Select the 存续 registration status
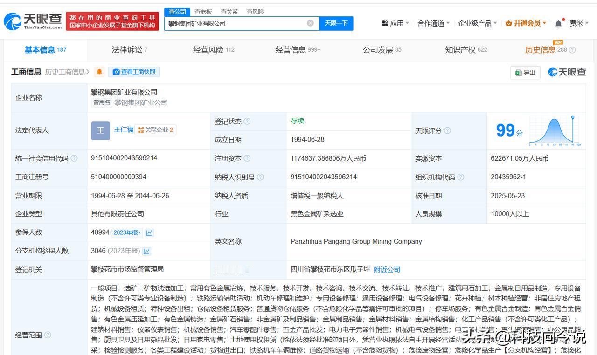597x355 pixels. tap(297, 121)
